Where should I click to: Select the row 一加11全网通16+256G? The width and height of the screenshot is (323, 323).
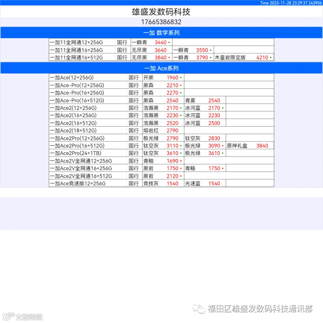click(x=161, y=50)
